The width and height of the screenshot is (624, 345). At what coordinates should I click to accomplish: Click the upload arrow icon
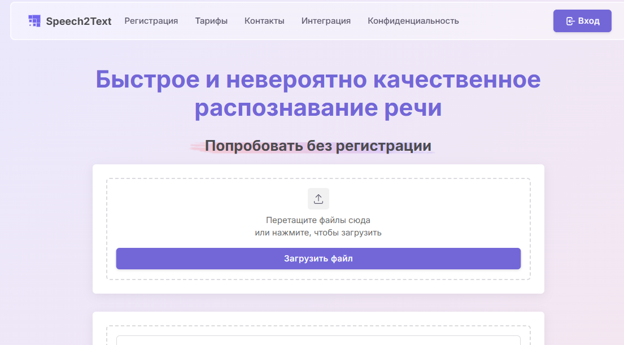(x=318, y=199)
